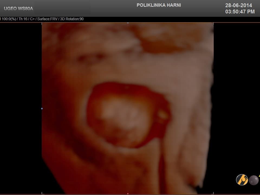Click the top center ROI marker
The image size is (260, 195).
tap(128, 23)
